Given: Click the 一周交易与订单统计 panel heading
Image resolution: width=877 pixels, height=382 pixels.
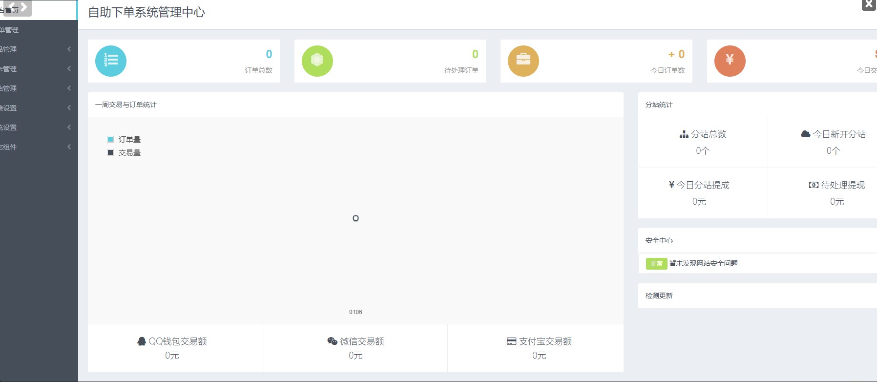Looking at the screenshot, I should [x=126, y=105].
